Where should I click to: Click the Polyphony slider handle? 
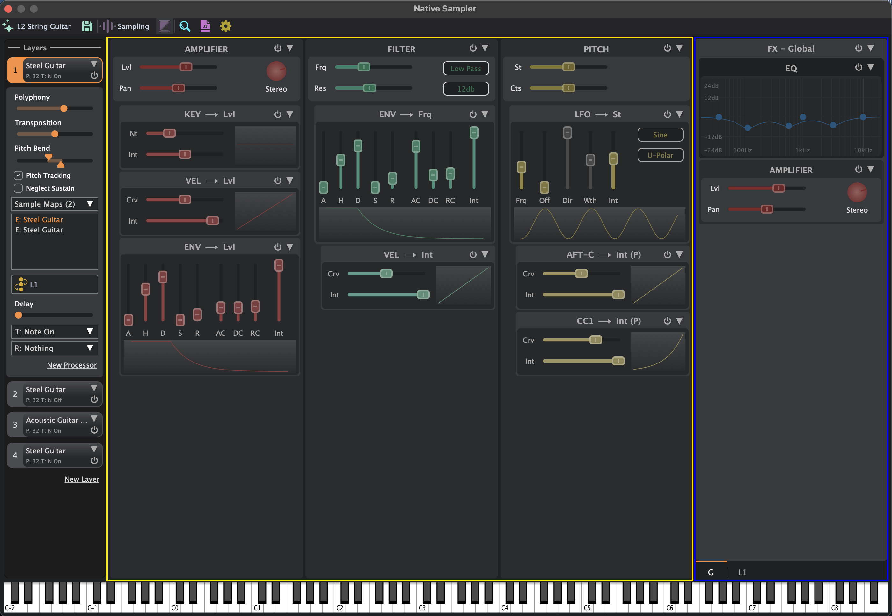[x=64, y=108]
